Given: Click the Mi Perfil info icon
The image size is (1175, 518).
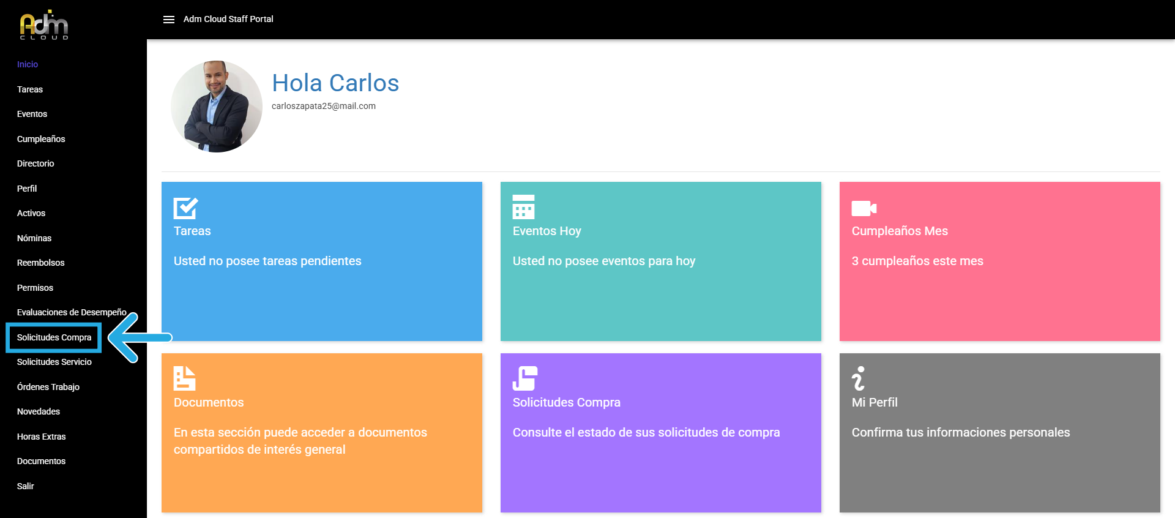Looking at the screenshot, I should pyautogui.click(x=859, y=378).
